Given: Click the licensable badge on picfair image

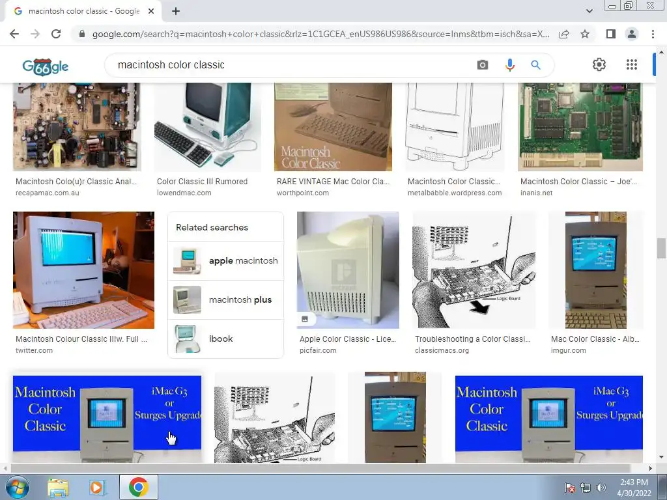Looking at the screenshot, I should 305,319.
